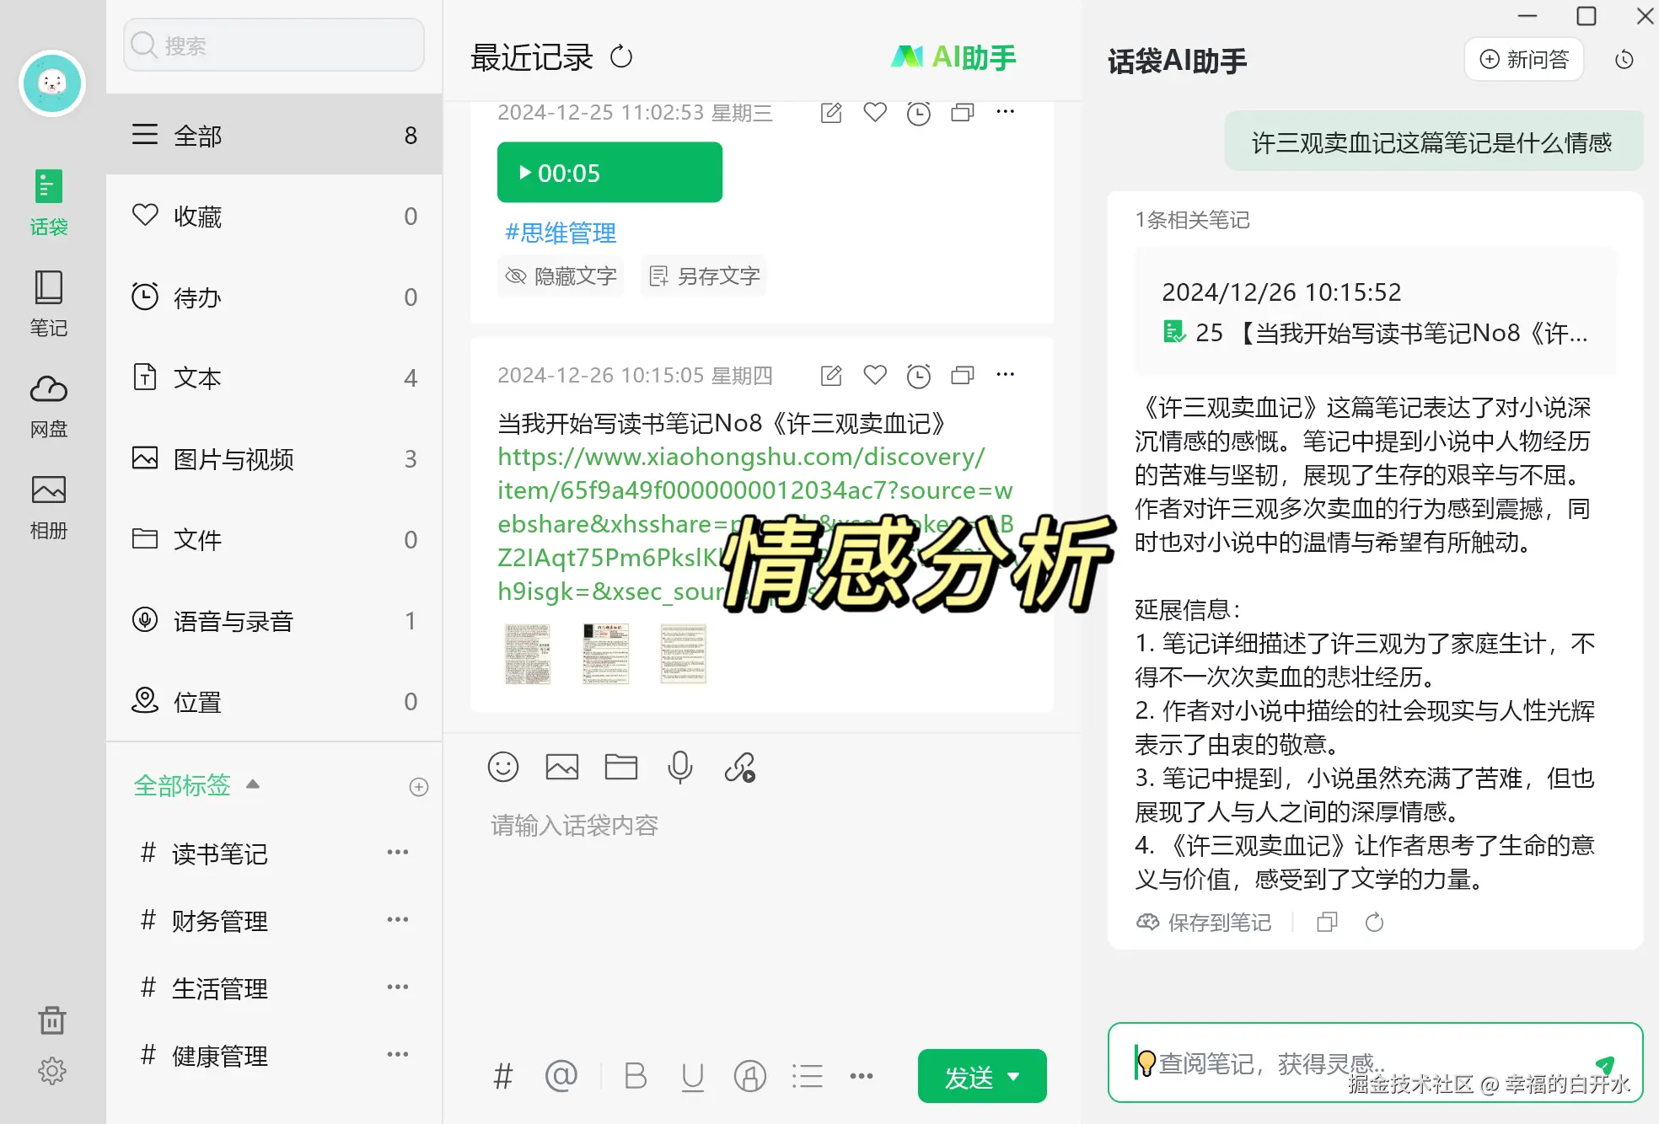The image size is (1659, 1124).
Task: Open the trash bin in sidebar
Action: coord(51,1020)
